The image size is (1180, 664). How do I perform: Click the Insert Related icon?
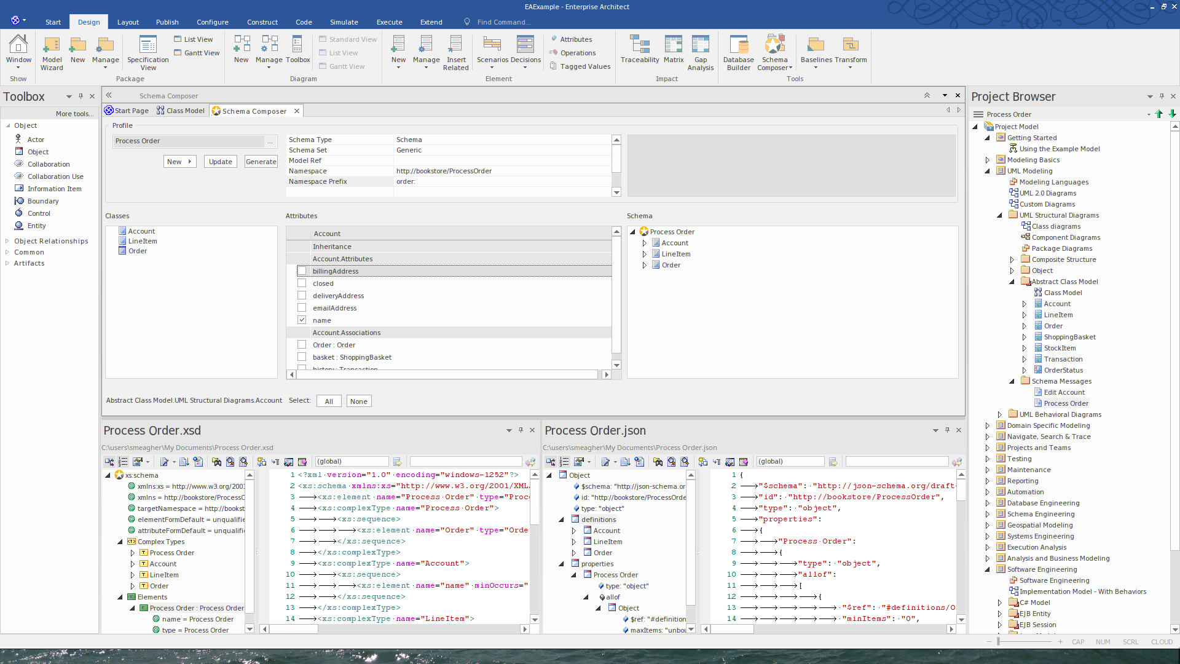[455, 52]
